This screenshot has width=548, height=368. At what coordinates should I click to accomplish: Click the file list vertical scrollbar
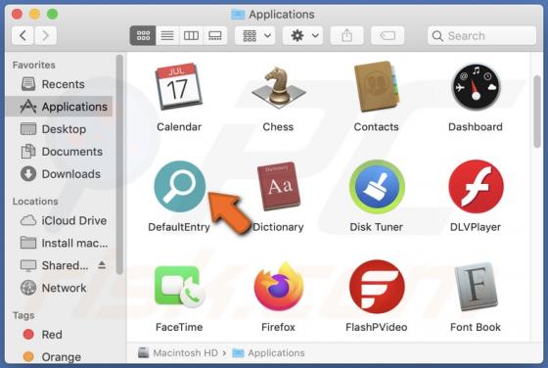pyautogui.click(x=537, y=112)
